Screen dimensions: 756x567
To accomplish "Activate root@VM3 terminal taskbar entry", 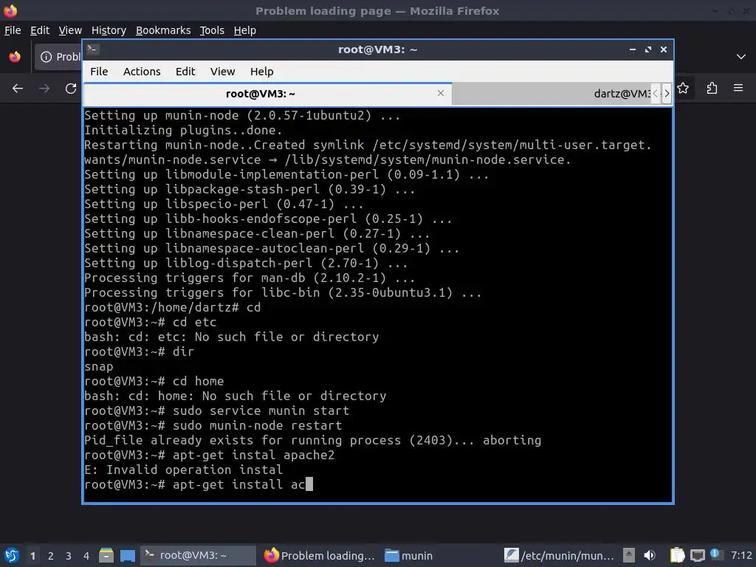I will [198, 555].
